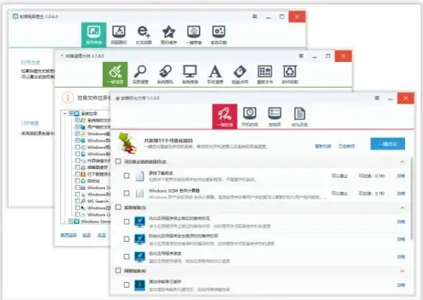Open the optimization history document icon
Screen dimensions: 423x300
coord(299,117)
